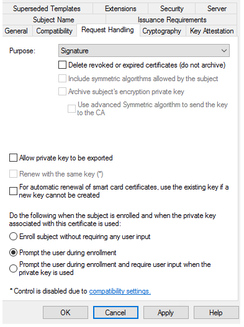This screenshot has height=327, width=244.
Task: Open the Purpose dropdown showing Signature
Action: point(144,50)
